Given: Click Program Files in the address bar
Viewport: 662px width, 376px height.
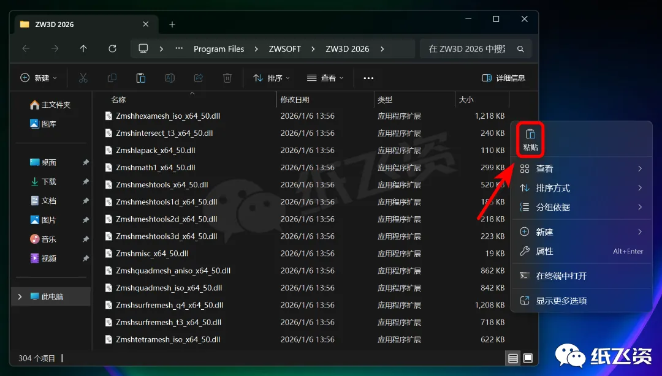Looking at the screenshot, I should click(x=219, y=49).
